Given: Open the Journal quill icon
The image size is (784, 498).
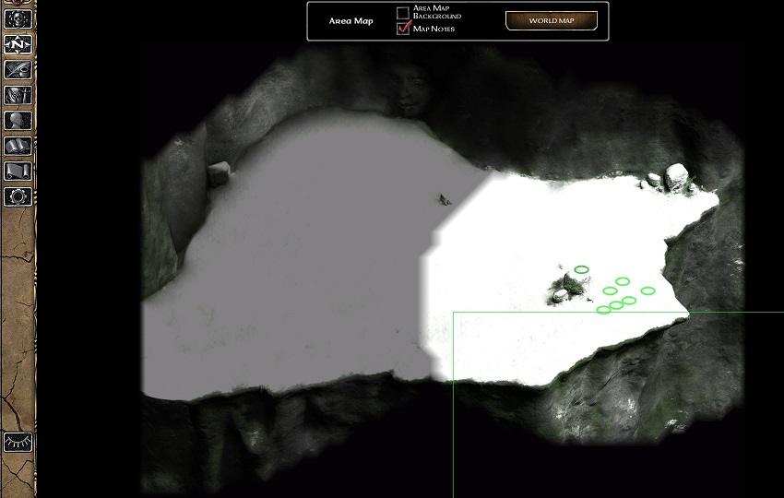Looking at the screenshot, I should click(x=18, y=70).
